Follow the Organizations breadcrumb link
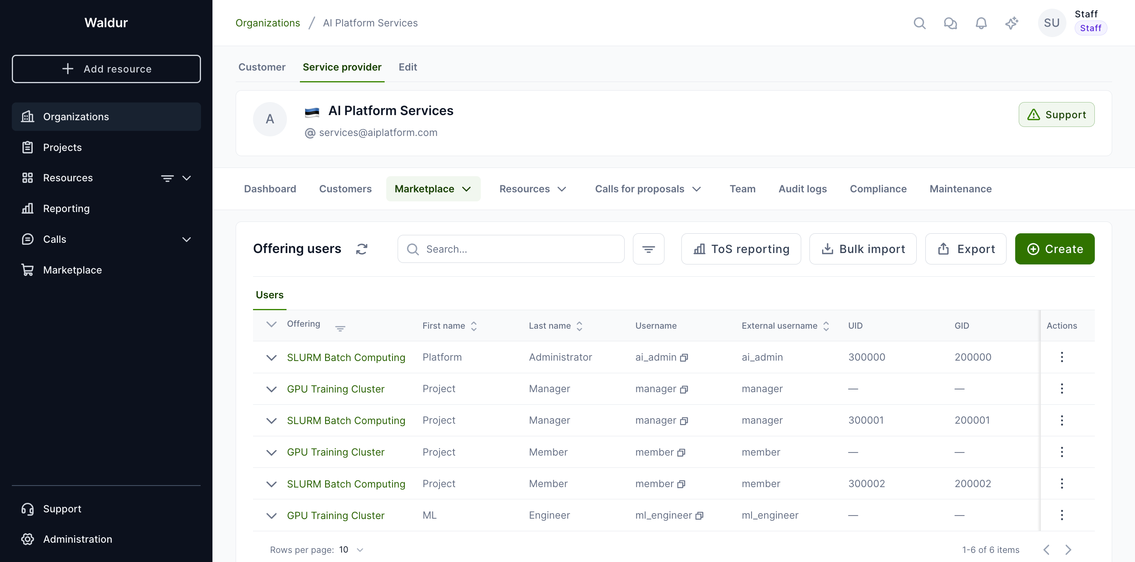This screenshot has width=1135, height=562. tap(268, 23)
